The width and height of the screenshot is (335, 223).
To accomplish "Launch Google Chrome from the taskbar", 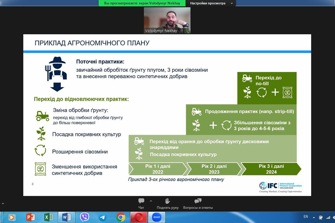I will pyautogui.click(x=120, y=217).
